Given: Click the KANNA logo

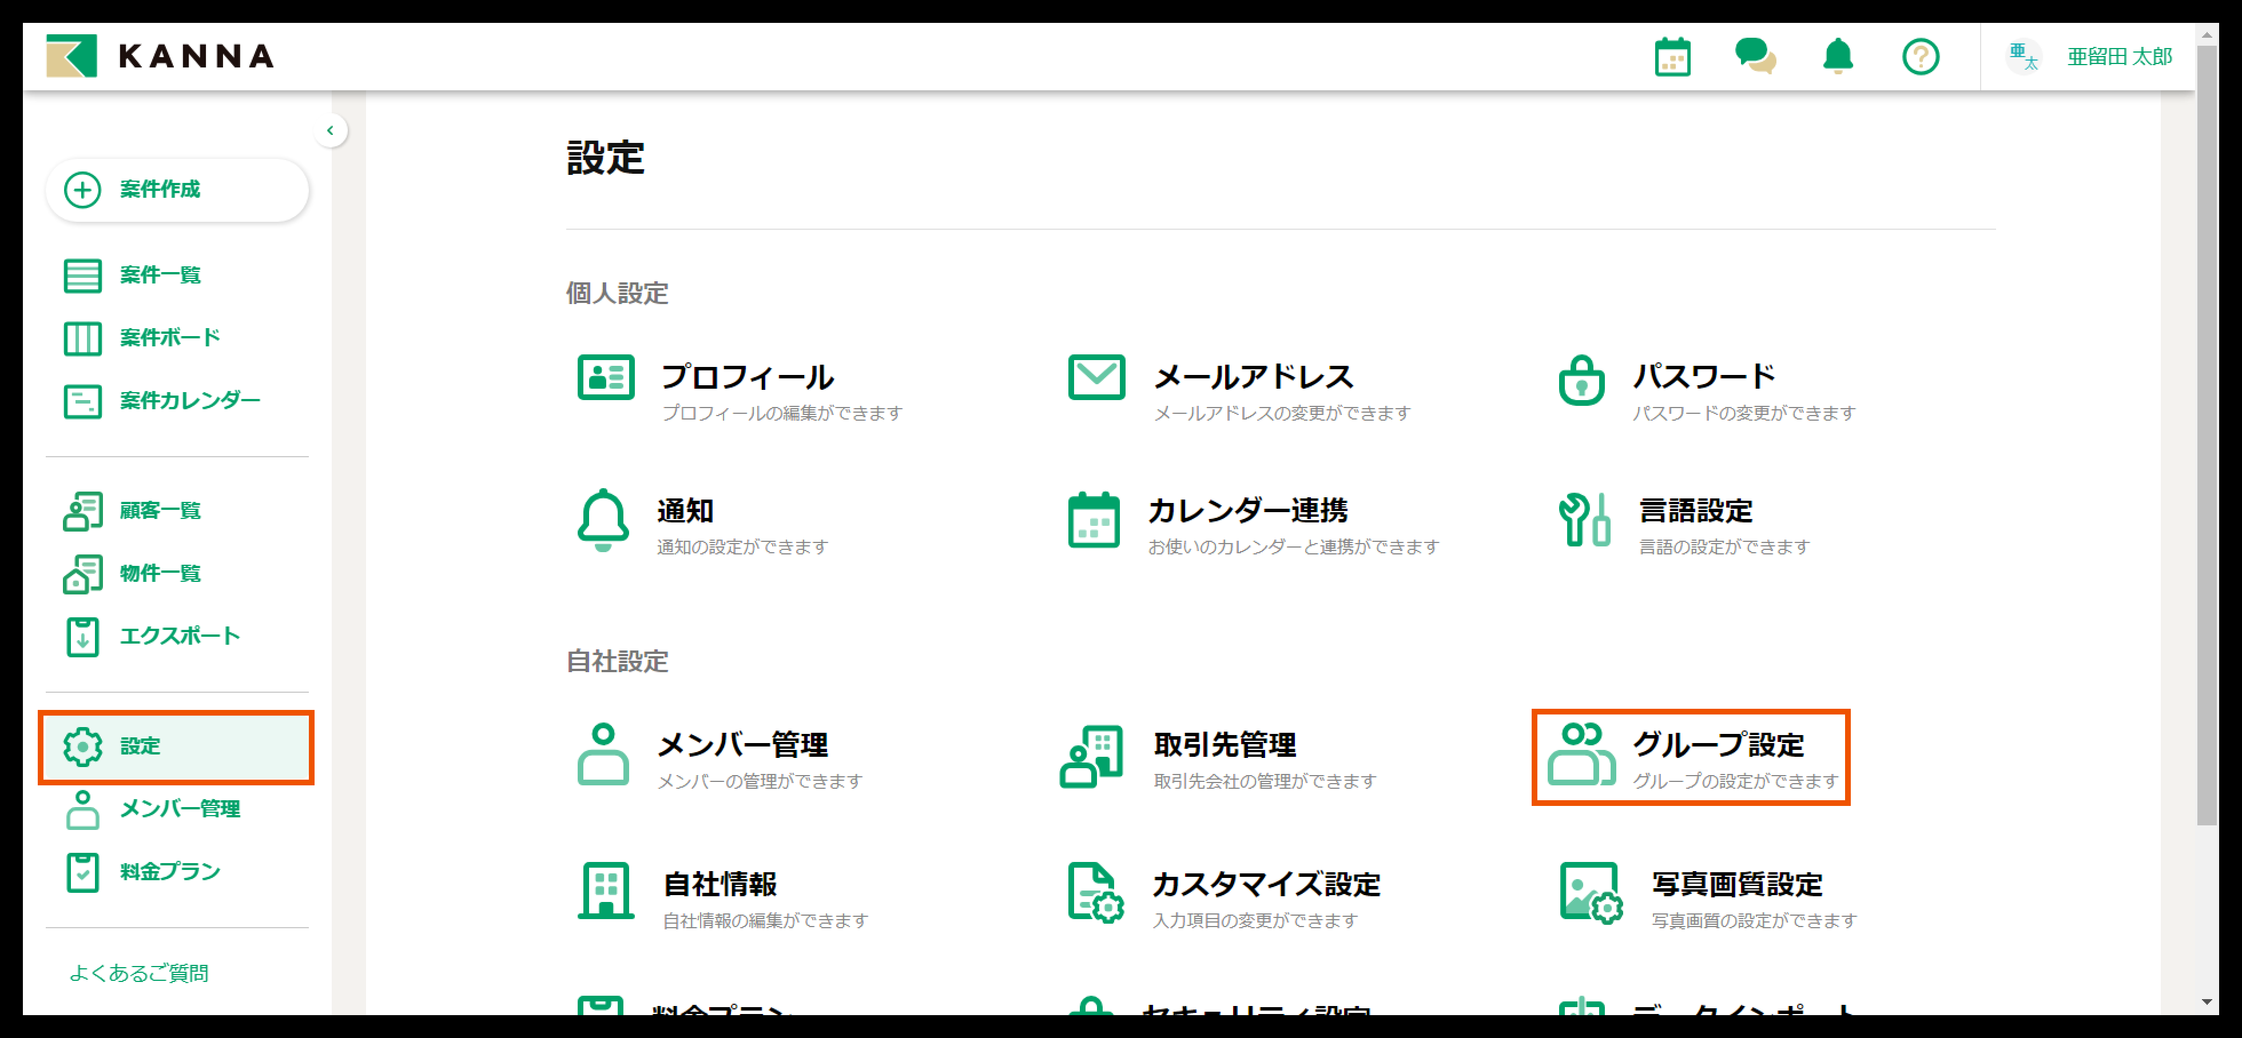Looking at the screenshot, I should (160, 57).
